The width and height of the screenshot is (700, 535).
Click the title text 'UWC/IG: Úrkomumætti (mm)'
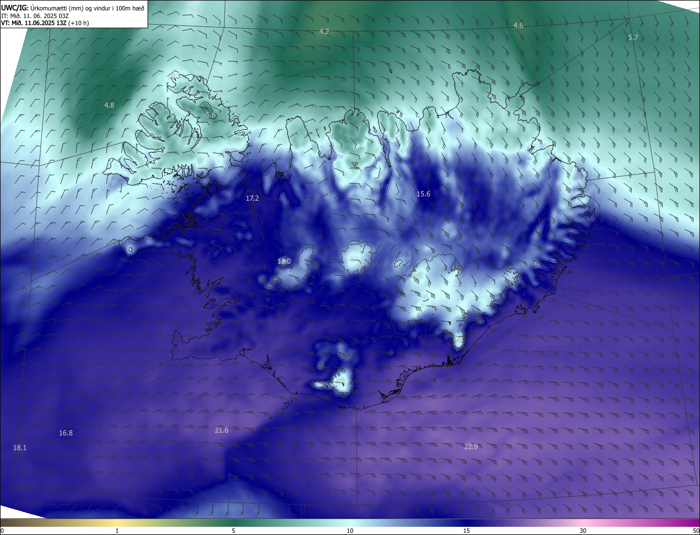click(42, 8)
